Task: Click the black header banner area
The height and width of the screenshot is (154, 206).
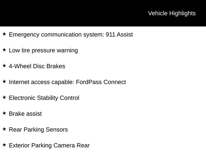Action: [x=103, y=13]
